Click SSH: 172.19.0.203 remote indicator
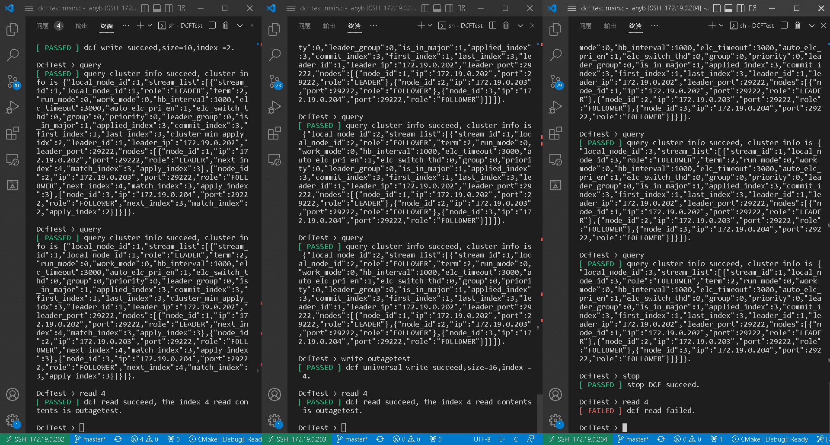830x445 pixels. point(297,439)
